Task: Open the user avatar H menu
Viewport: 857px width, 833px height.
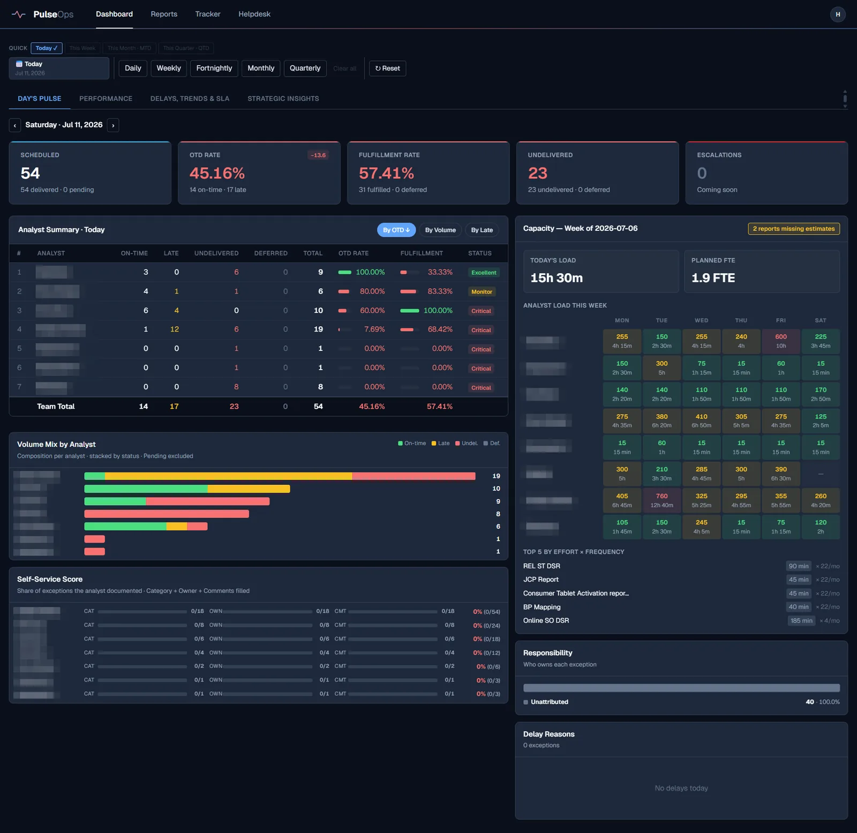Action: pyautogui.click(x=838, y=14)
